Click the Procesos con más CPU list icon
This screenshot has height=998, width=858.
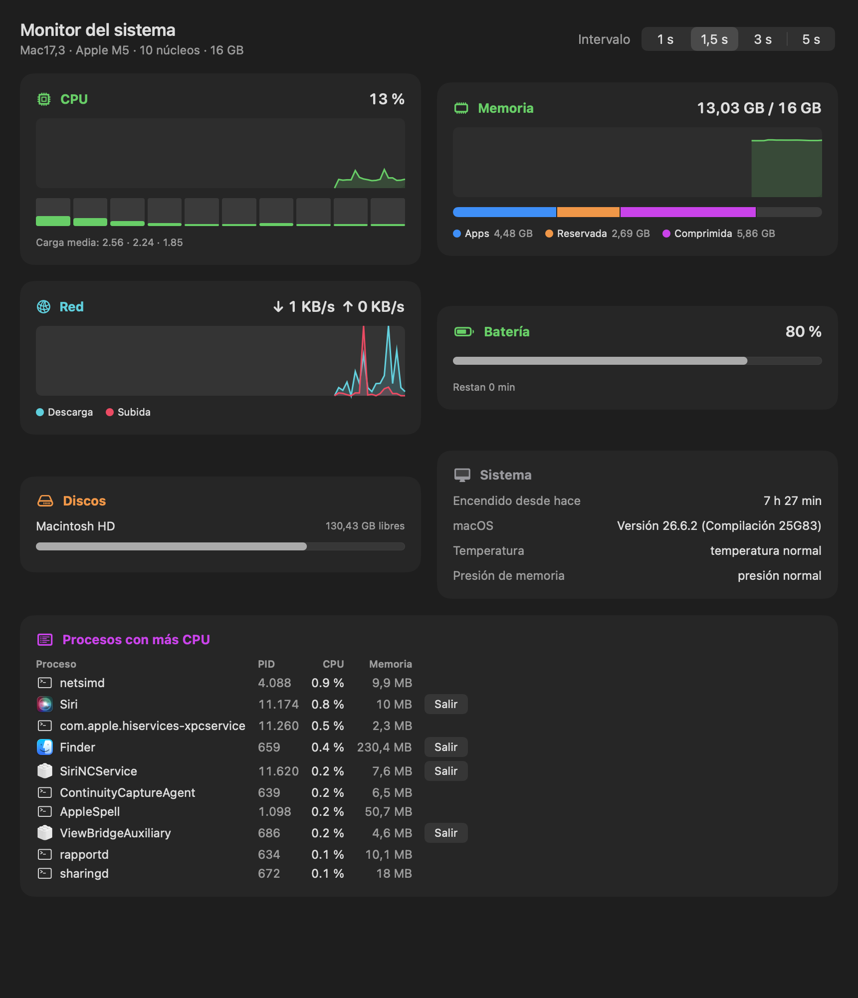45,640
